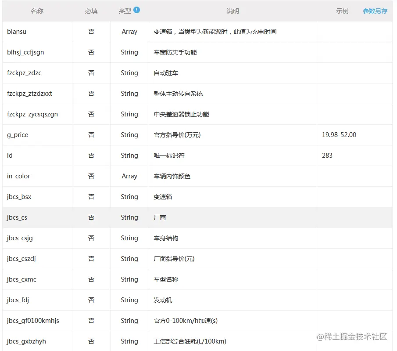Image resolution: width=397 pixels, height=351 pixels.
Task: Click String type in jbcs_gxbzhyh row
Action: point(129,341)
